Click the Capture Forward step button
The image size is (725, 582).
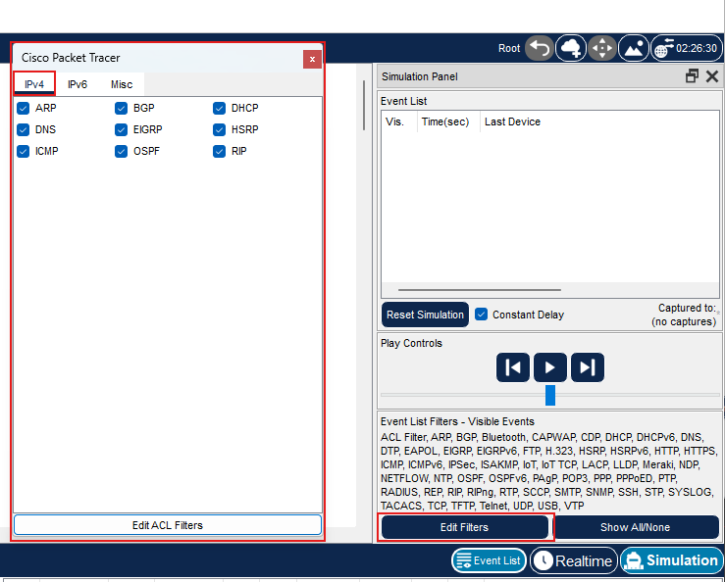[x=588, y=367]
